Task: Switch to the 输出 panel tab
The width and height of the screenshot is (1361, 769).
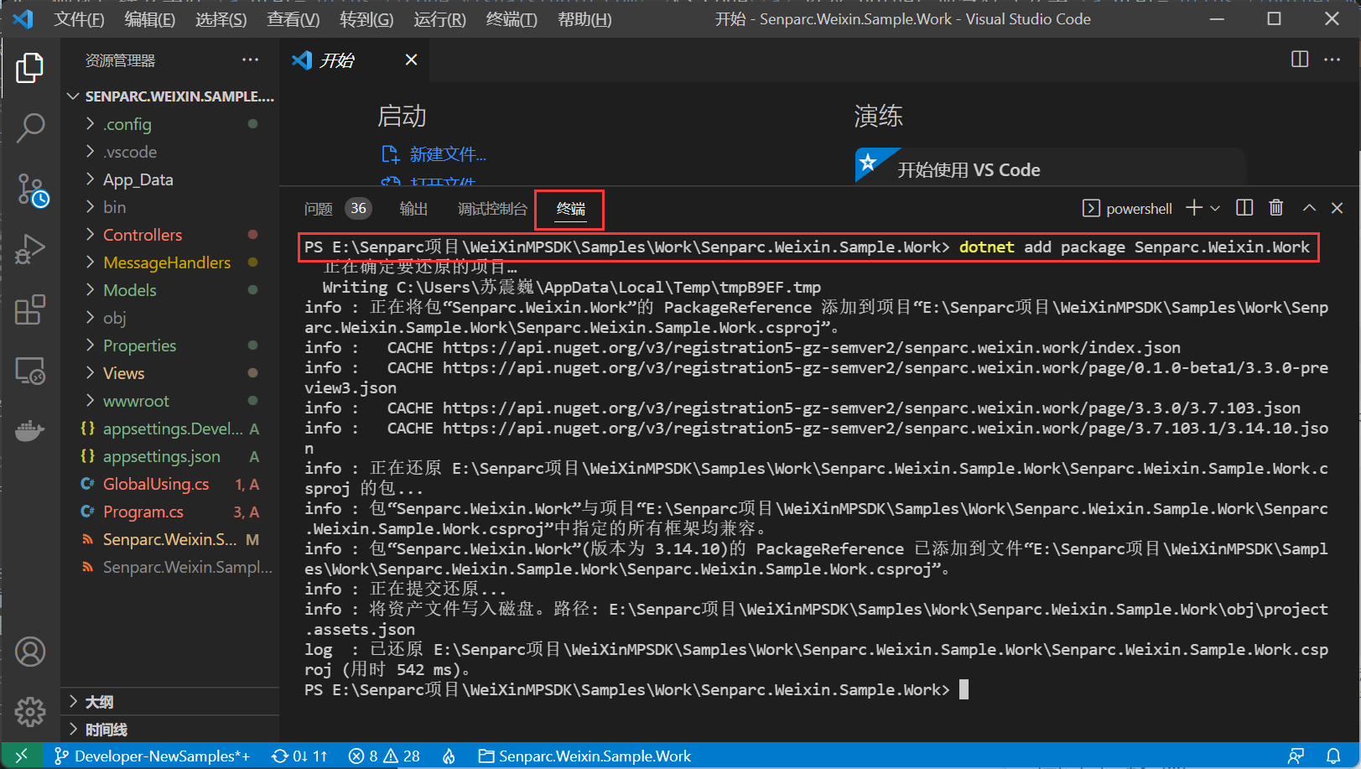Action: 413,208
